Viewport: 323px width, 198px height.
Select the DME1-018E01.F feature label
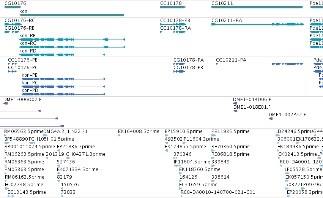pos(252,107)
